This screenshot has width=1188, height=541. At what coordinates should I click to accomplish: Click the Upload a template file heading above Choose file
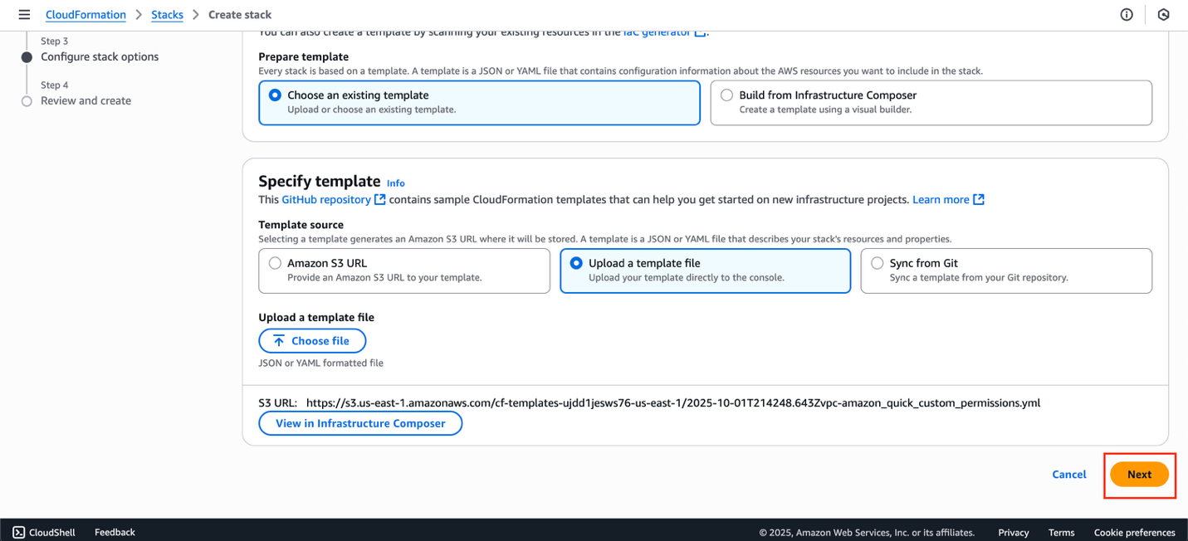click(316, 318)
